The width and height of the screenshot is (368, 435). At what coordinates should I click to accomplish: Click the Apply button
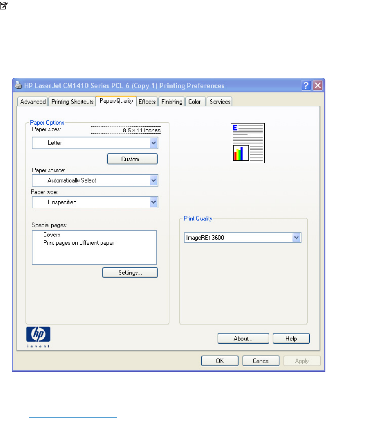pyautogui.click(x=302, y=361)
